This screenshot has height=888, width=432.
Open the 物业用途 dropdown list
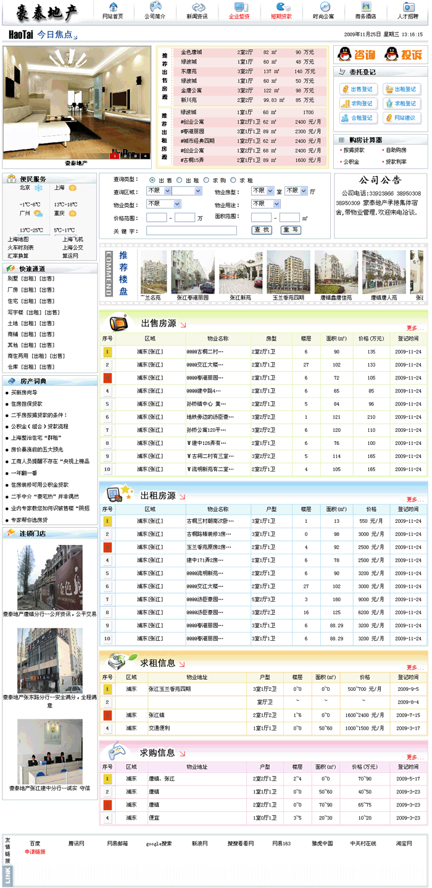point(266,204)
